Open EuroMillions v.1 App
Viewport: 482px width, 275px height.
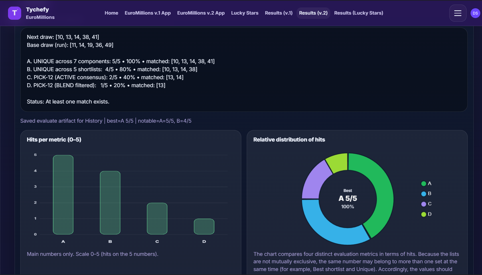coord(148,13)
